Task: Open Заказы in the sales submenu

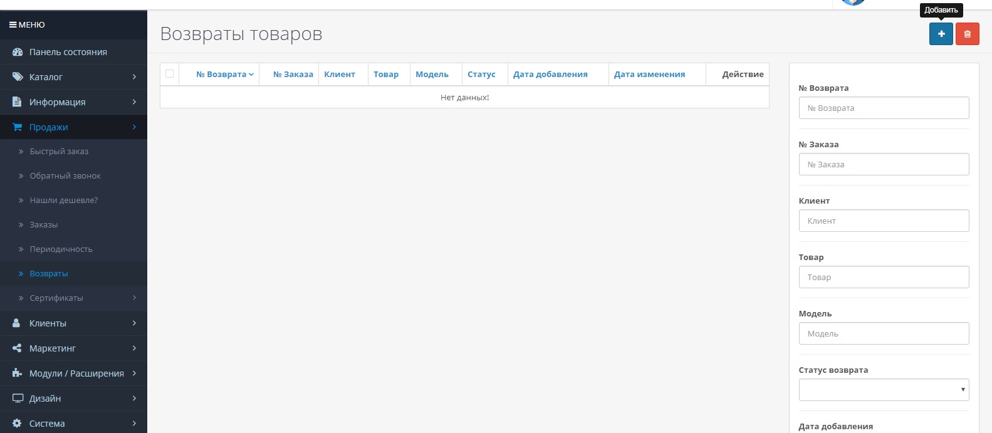Action: pyautogui.click(x=44, y=225)
